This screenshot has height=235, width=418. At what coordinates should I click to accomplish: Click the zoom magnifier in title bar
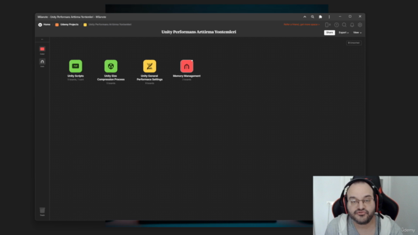[x=312, y=17]
